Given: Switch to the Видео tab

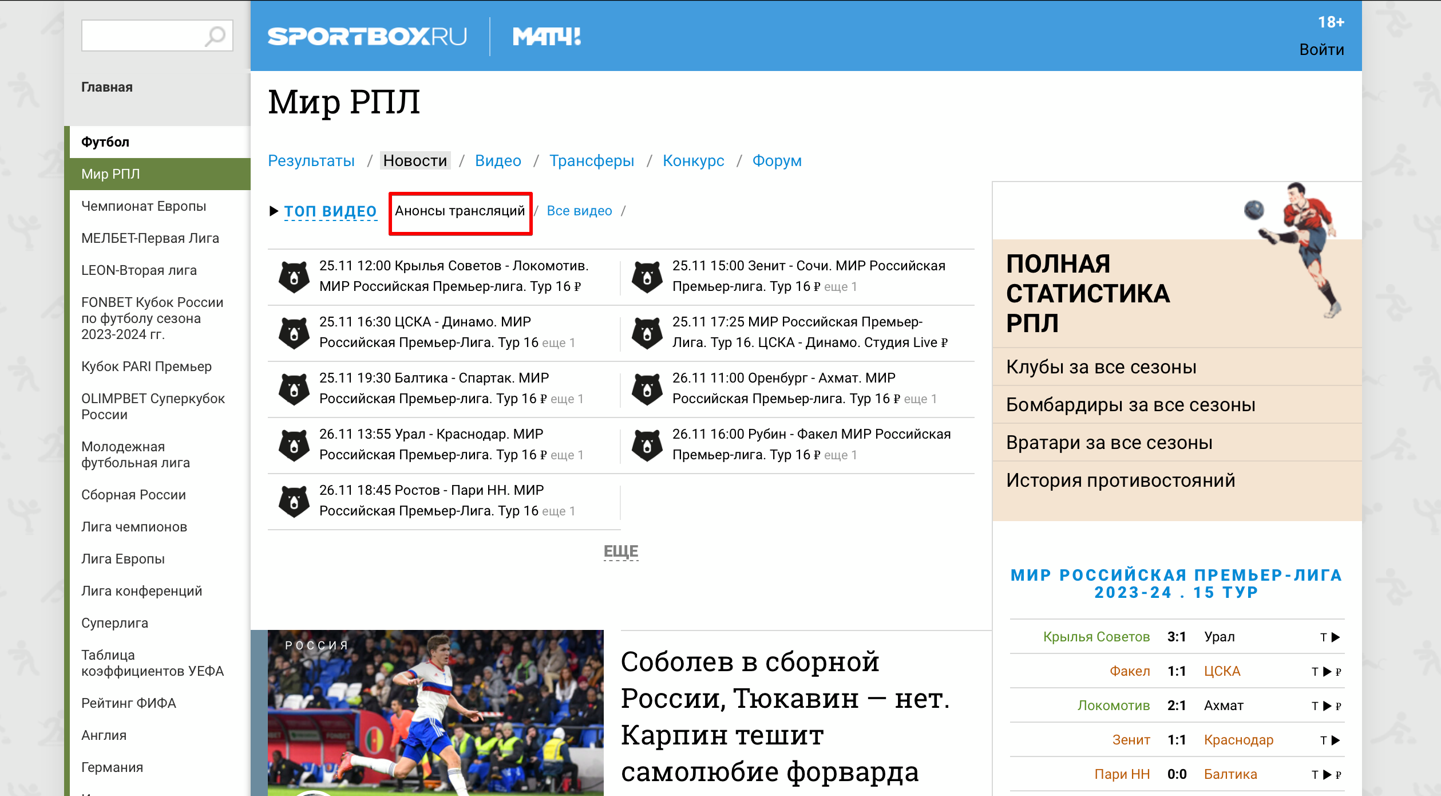Looking at the screenshot, I should pos(498,161).
